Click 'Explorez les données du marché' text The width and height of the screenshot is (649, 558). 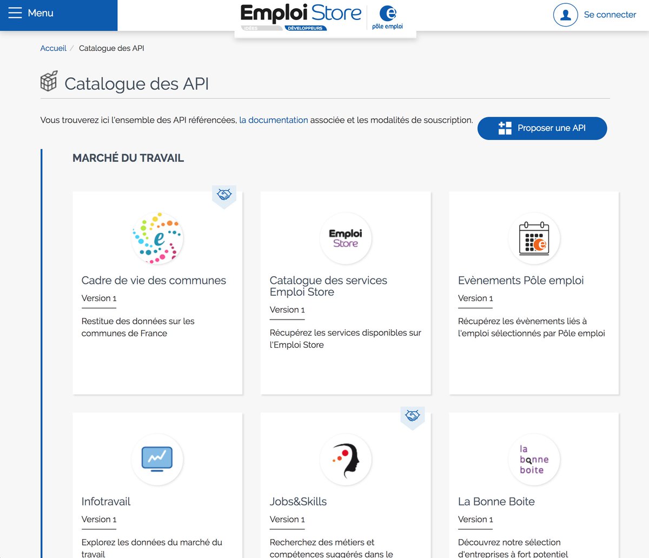(x=151, y=548)
